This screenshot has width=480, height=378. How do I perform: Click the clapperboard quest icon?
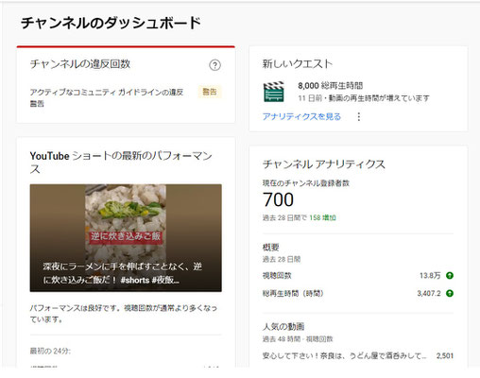[274, 92]
